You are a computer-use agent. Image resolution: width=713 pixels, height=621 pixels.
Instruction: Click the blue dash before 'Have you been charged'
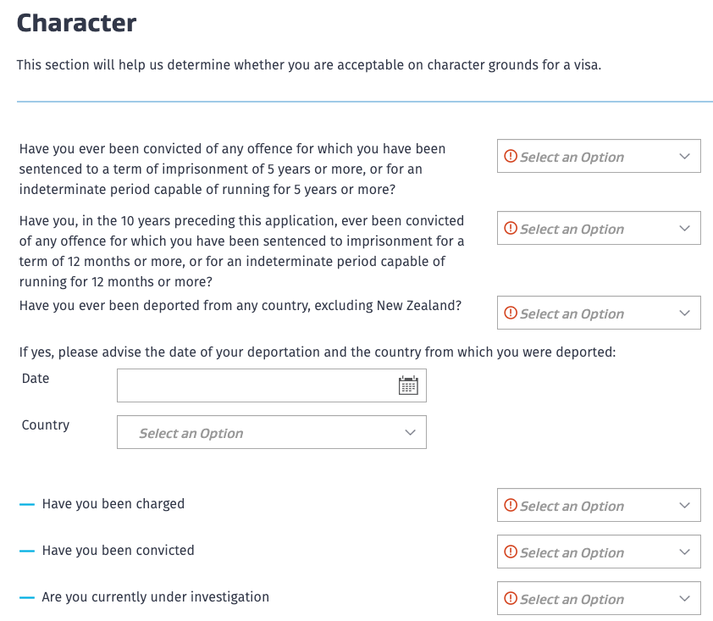coord(27,504)
